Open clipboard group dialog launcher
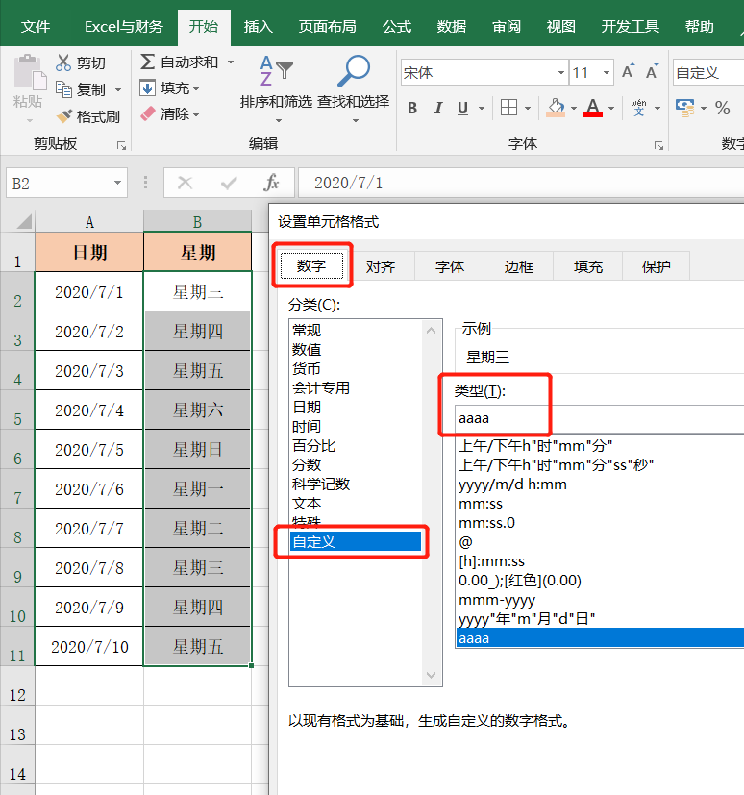 coord(121,145)
